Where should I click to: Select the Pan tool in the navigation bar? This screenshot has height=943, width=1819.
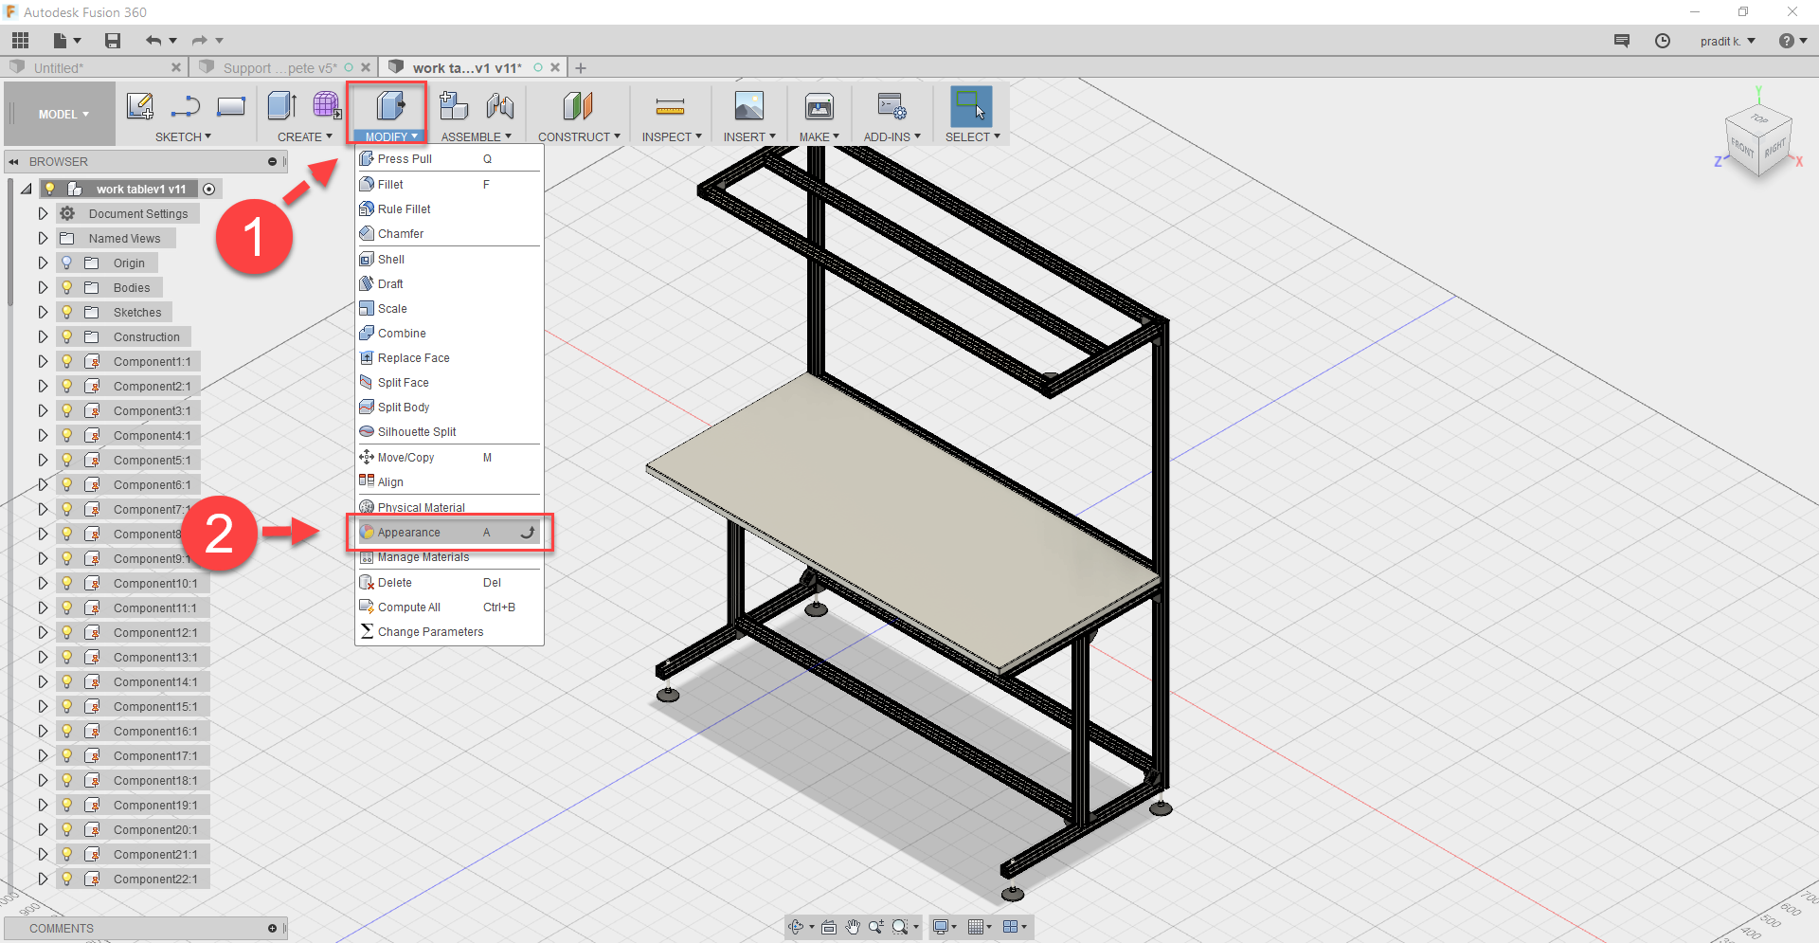click(851, 927)
